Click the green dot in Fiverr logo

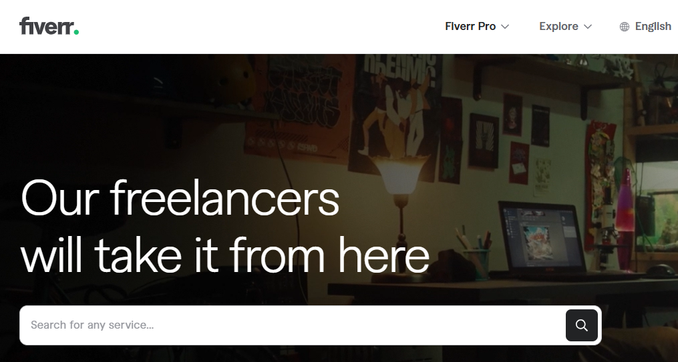76,32
